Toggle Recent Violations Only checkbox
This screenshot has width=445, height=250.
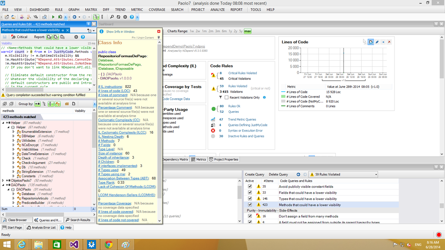(226, 98)
